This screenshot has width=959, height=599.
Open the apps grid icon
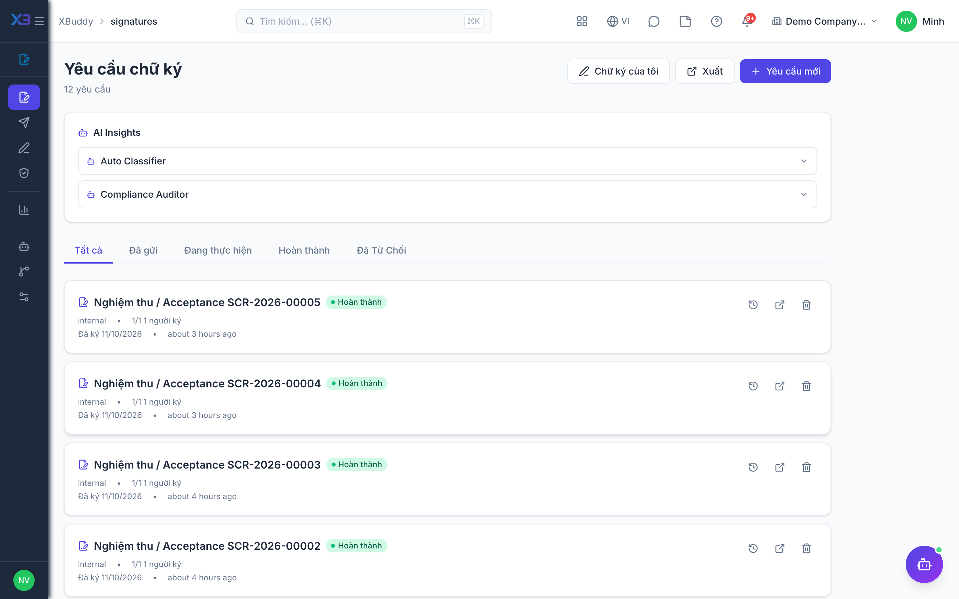(582, 21)
